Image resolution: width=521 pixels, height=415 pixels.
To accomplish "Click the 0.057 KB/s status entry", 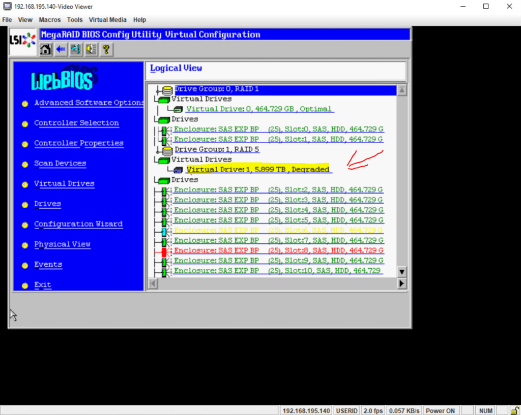I will pos(404,411).
